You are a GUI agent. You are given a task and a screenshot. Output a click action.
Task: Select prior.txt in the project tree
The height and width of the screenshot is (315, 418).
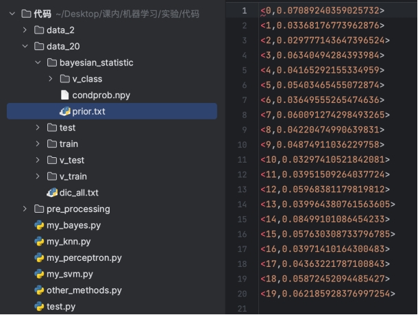click(x=88, y=111)
